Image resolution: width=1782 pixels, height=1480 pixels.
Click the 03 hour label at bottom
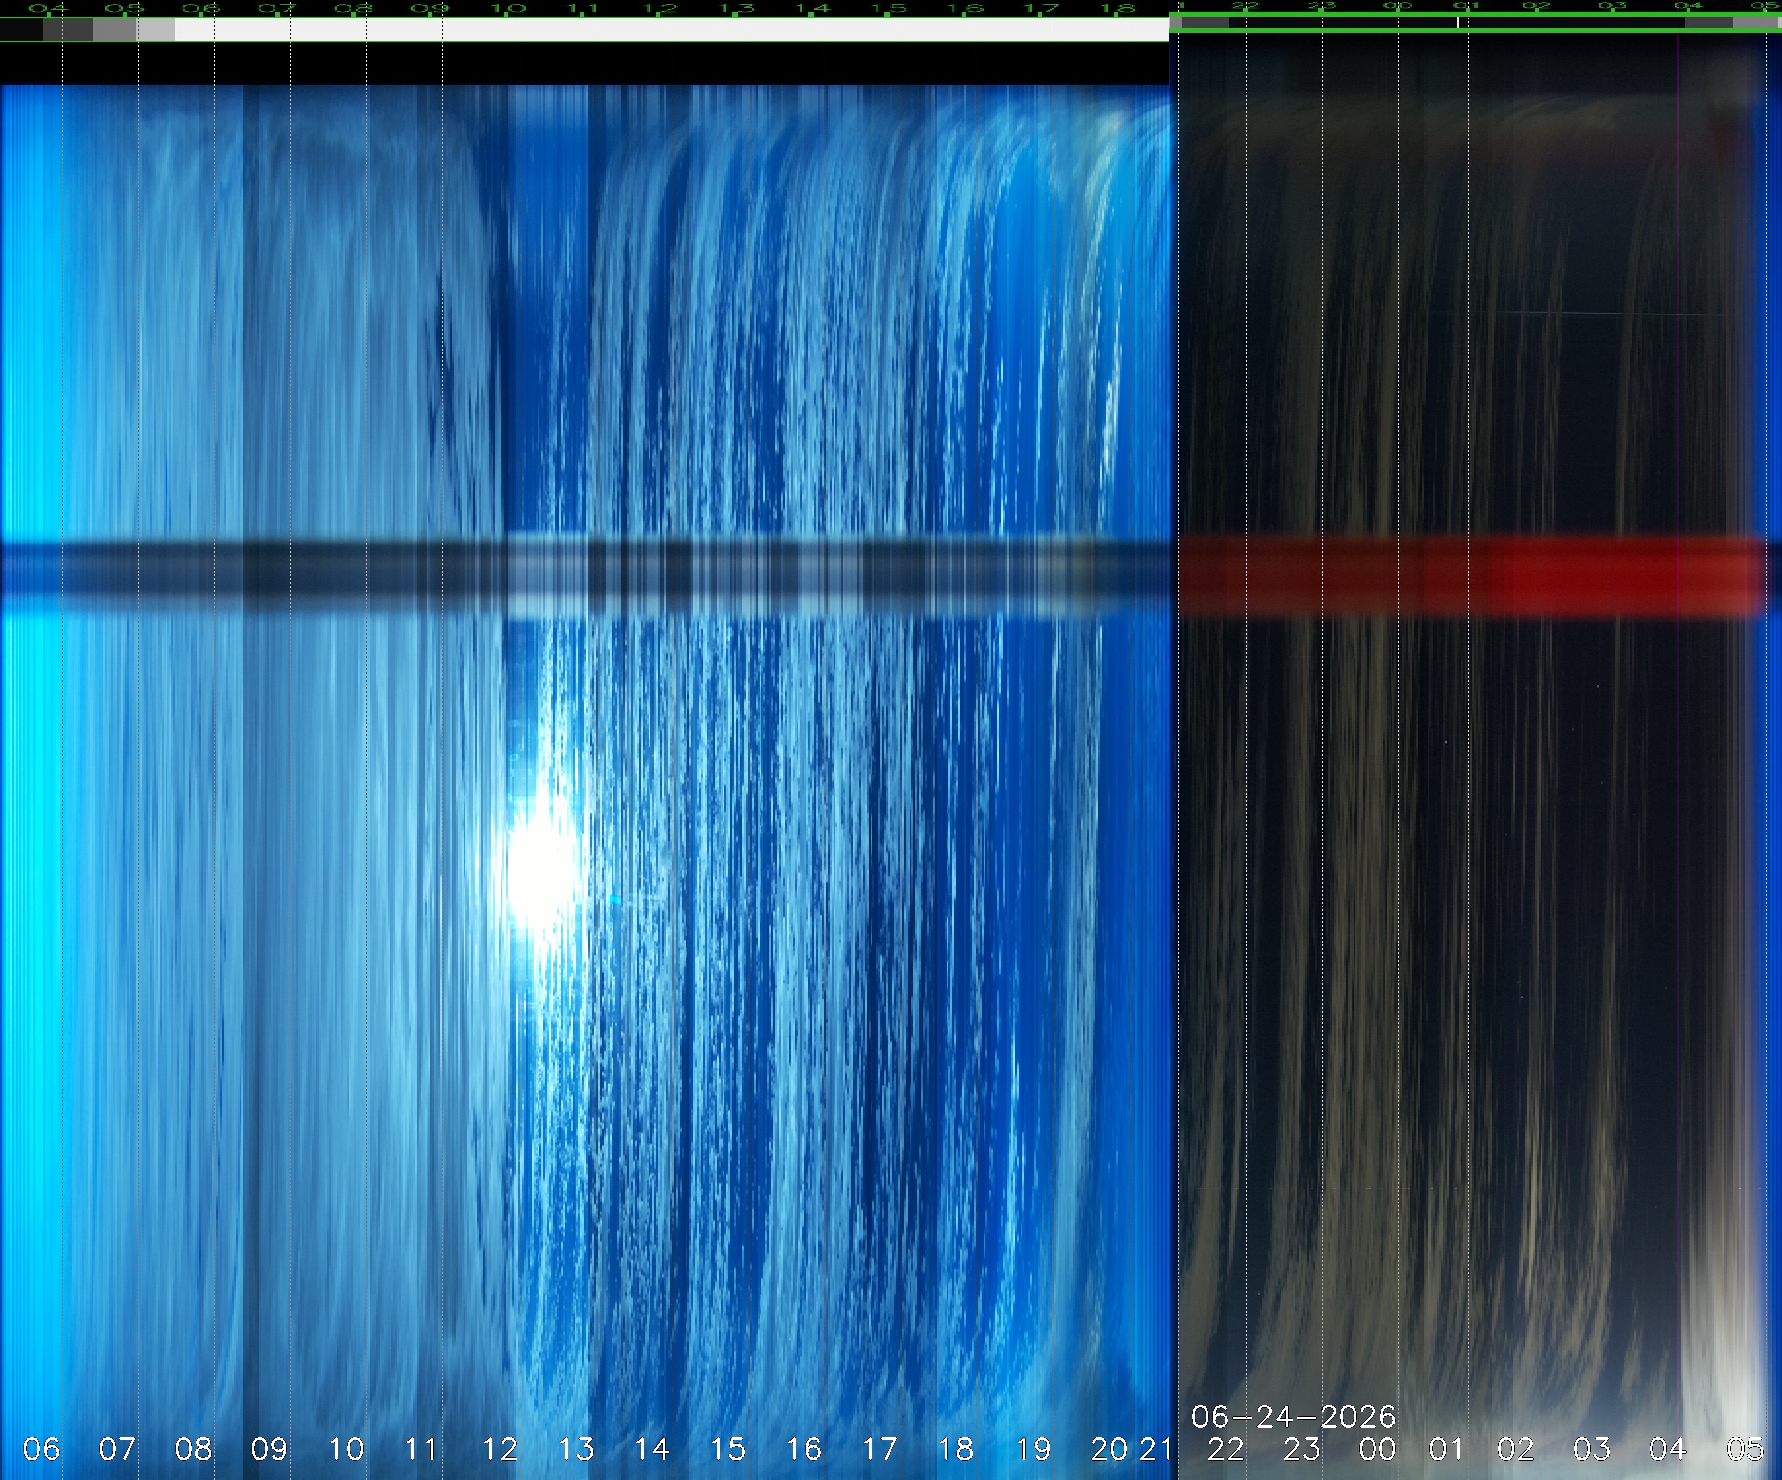tap(1591, 1449)
